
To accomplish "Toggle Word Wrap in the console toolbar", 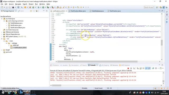I will pyautogui.click(x=143, y=68).
